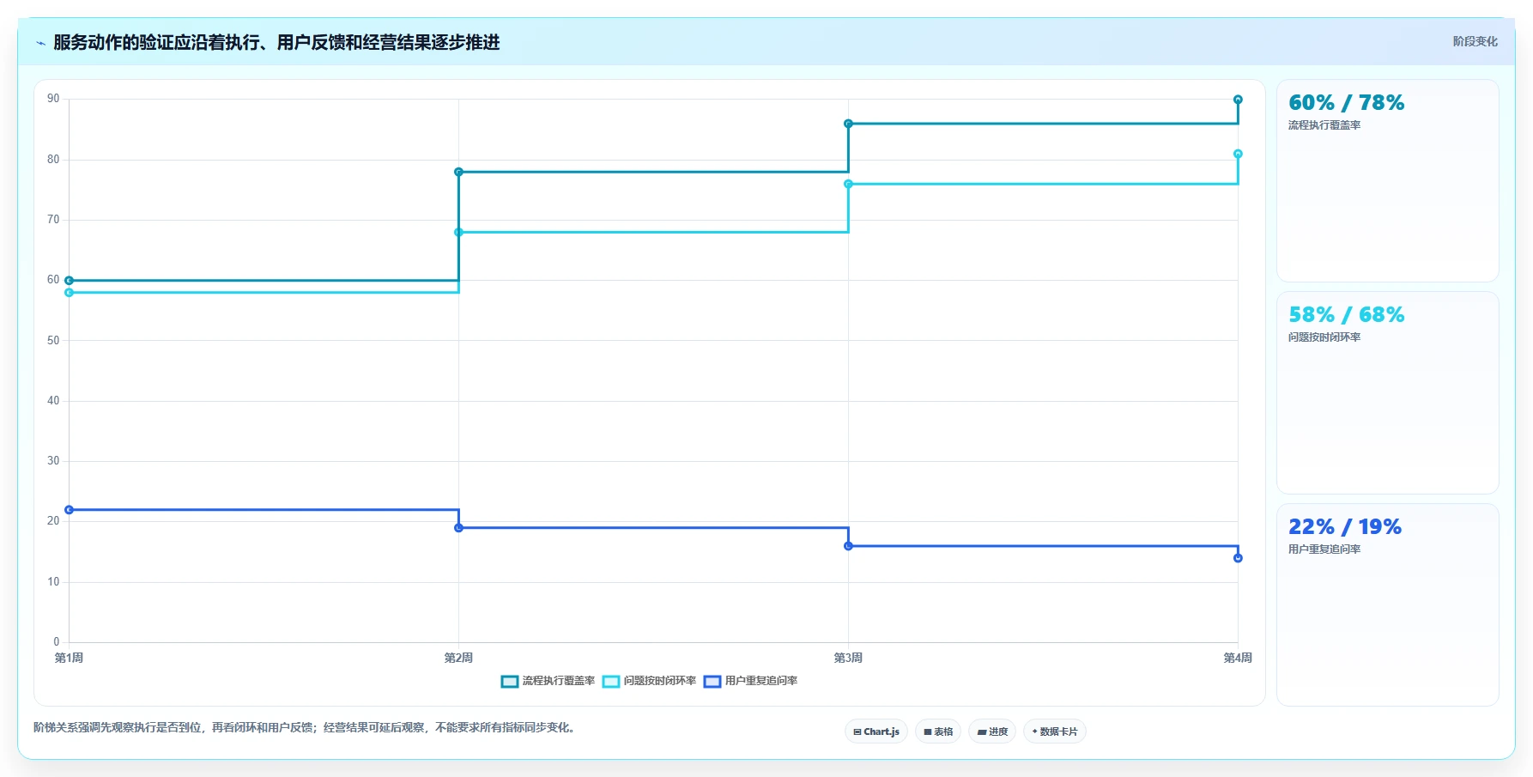Click the header icon before the title
The height and width of the screenshot is (777, 1533).
(40, 43)
